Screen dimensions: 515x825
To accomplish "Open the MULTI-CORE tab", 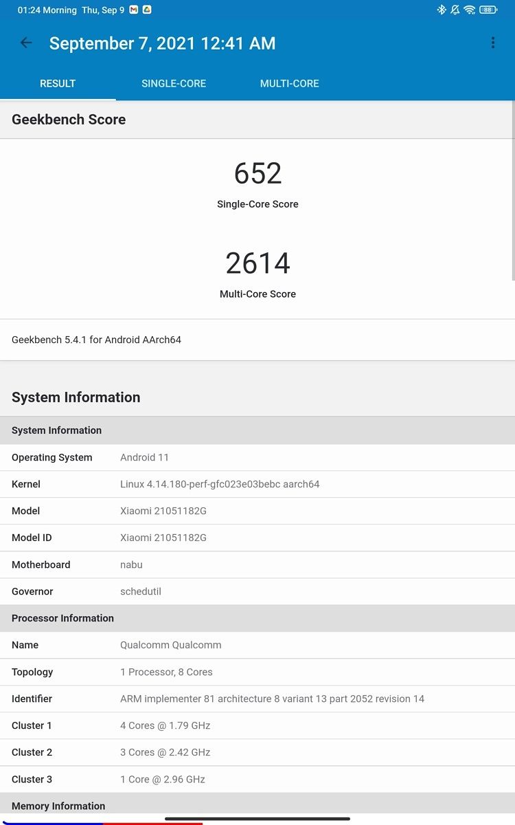I will (290, 84).
